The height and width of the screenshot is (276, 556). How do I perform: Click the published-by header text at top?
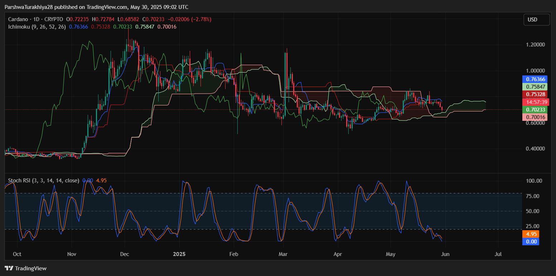pos(97,7)
